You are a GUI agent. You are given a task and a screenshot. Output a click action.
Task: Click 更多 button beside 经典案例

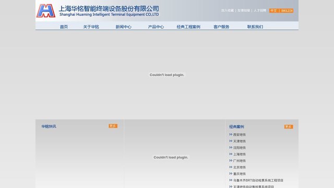pos(289,127)
